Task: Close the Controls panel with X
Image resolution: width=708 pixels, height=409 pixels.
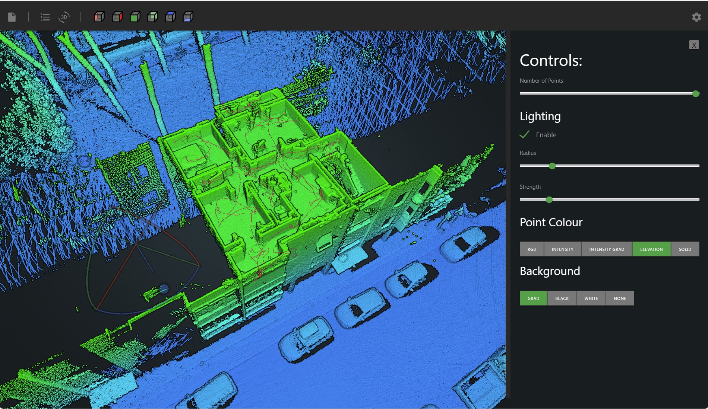Action: tap(694, 45)
